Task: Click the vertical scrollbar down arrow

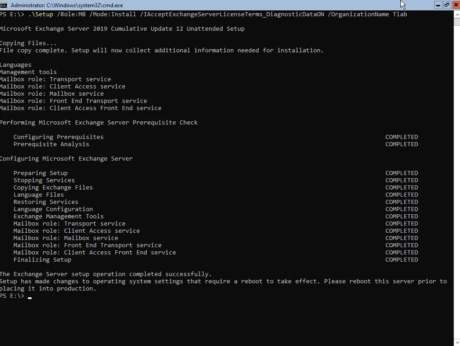Action: click(457, 342)
